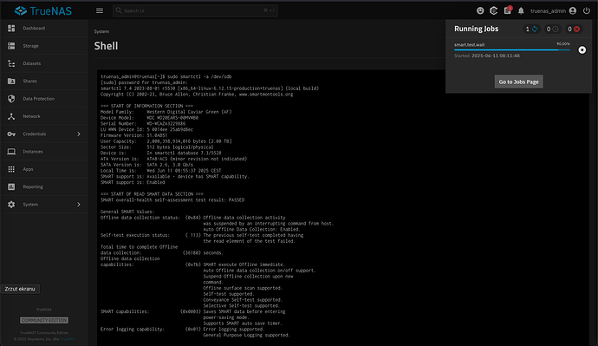The width and height of the screenshot is (598, 346).
Task: Open Data Protection in the sidebar
Action: pos(44,98)
